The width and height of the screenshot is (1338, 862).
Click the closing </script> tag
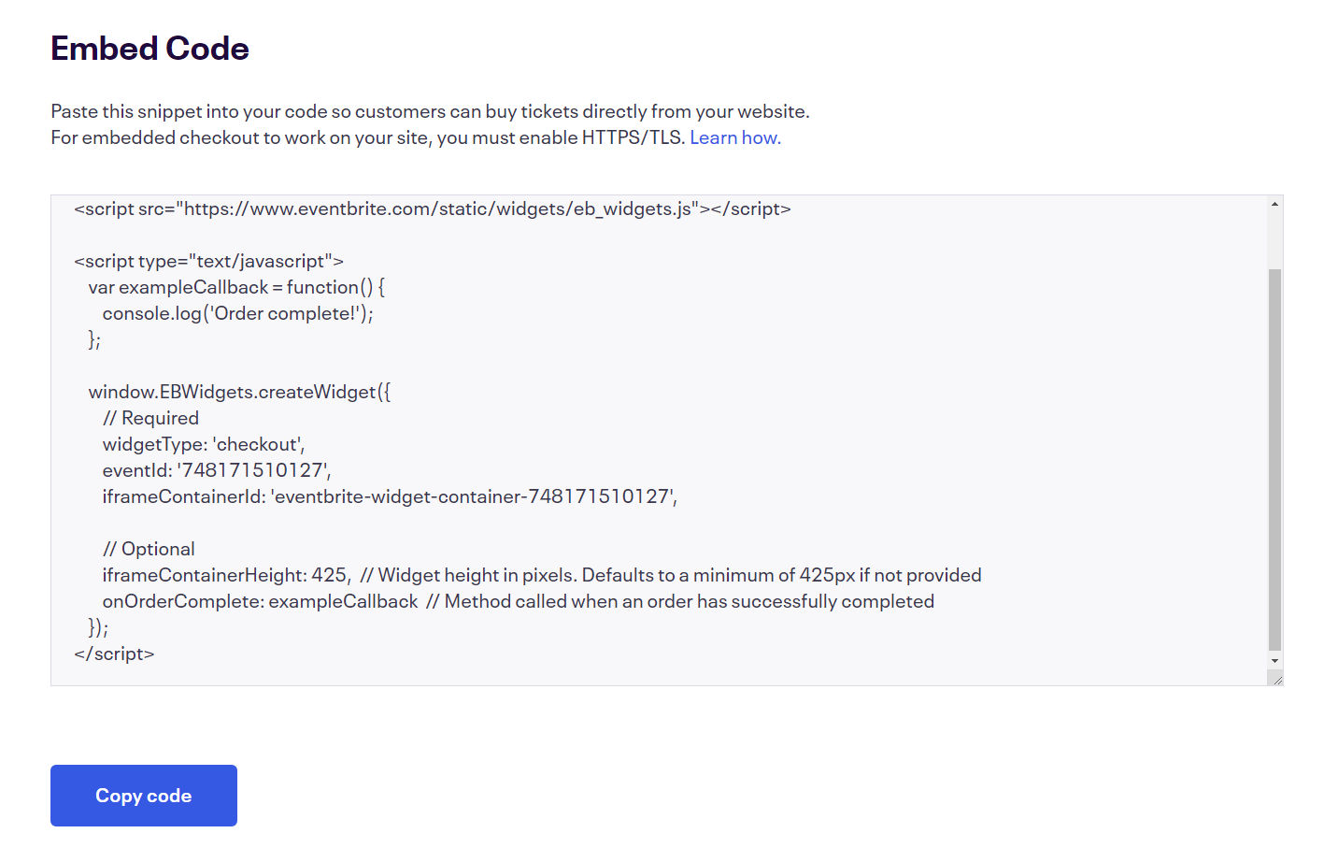coord(113,653)
